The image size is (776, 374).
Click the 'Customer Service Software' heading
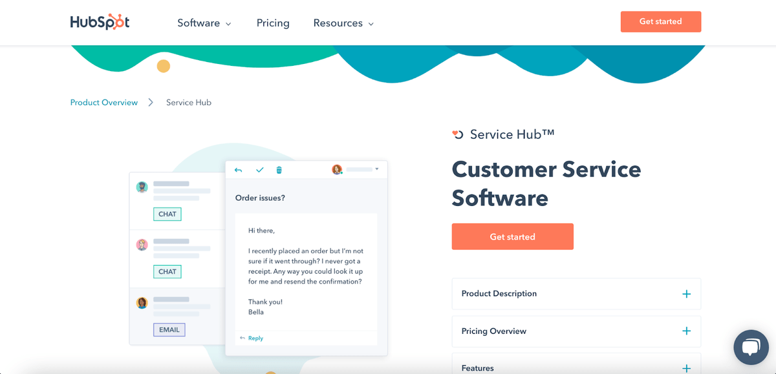(x=546, y=183)
